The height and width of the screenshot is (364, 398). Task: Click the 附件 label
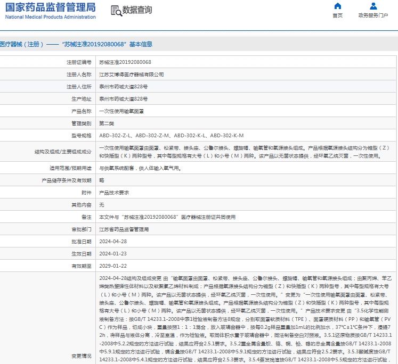(x=86, y=193)
